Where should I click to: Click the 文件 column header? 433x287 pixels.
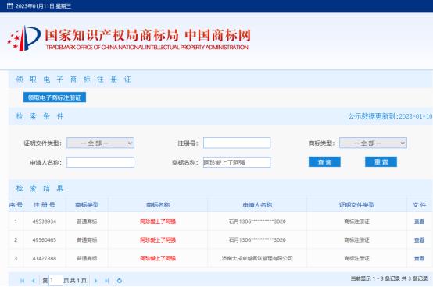tap(420, 205)
